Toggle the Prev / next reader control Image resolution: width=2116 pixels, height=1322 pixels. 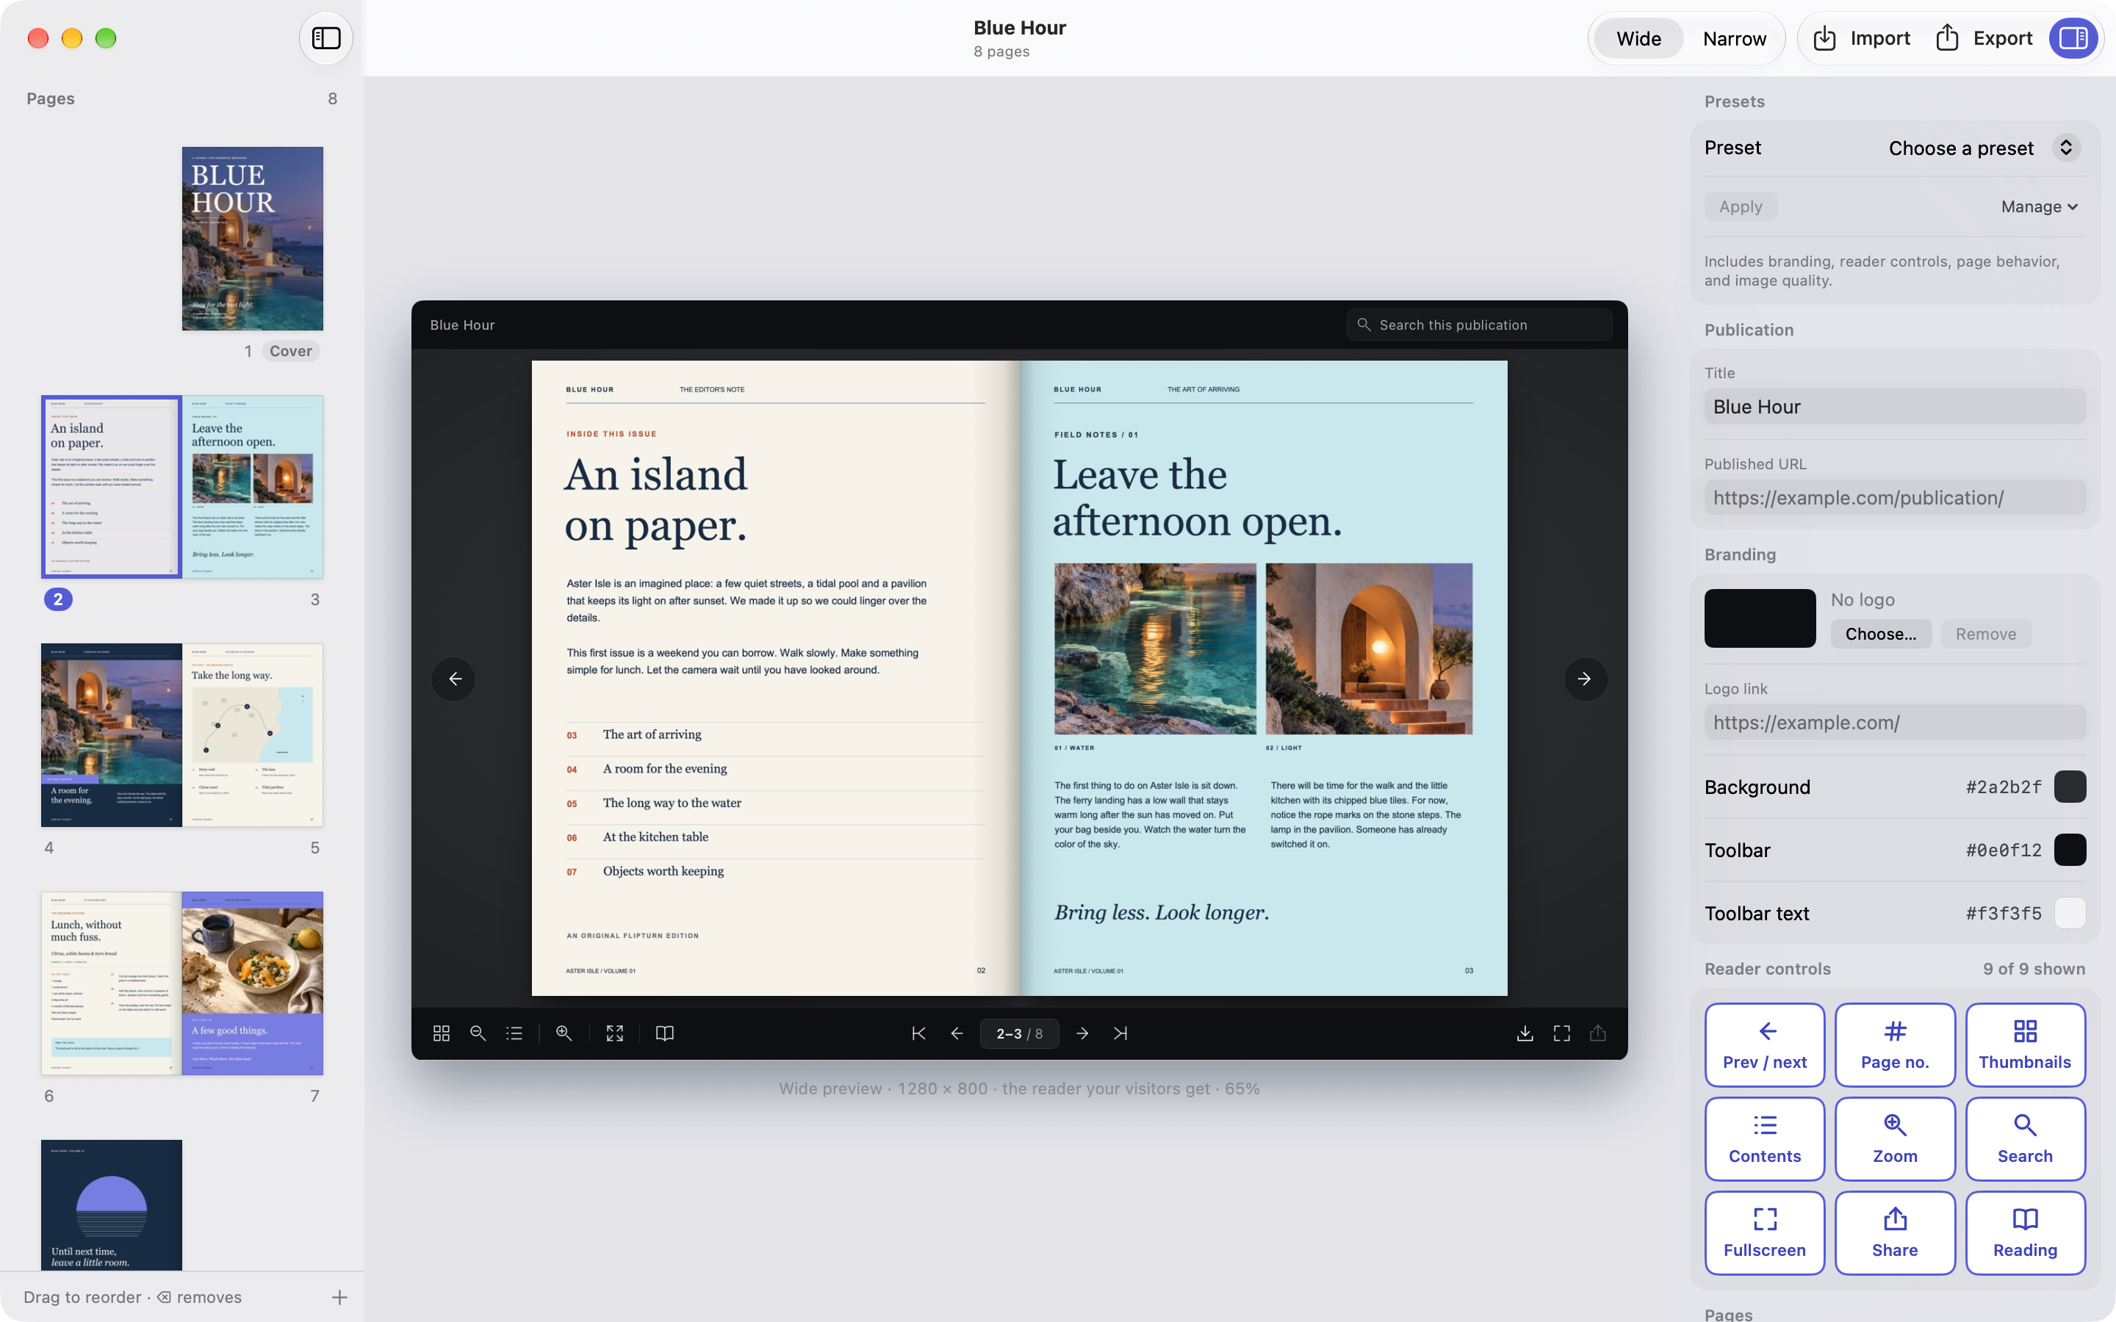tap(1765, 1045)
